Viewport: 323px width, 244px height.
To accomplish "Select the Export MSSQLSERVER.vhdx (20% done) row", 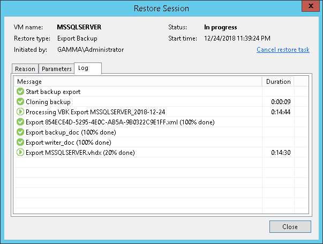I will [x=80, y=153].
